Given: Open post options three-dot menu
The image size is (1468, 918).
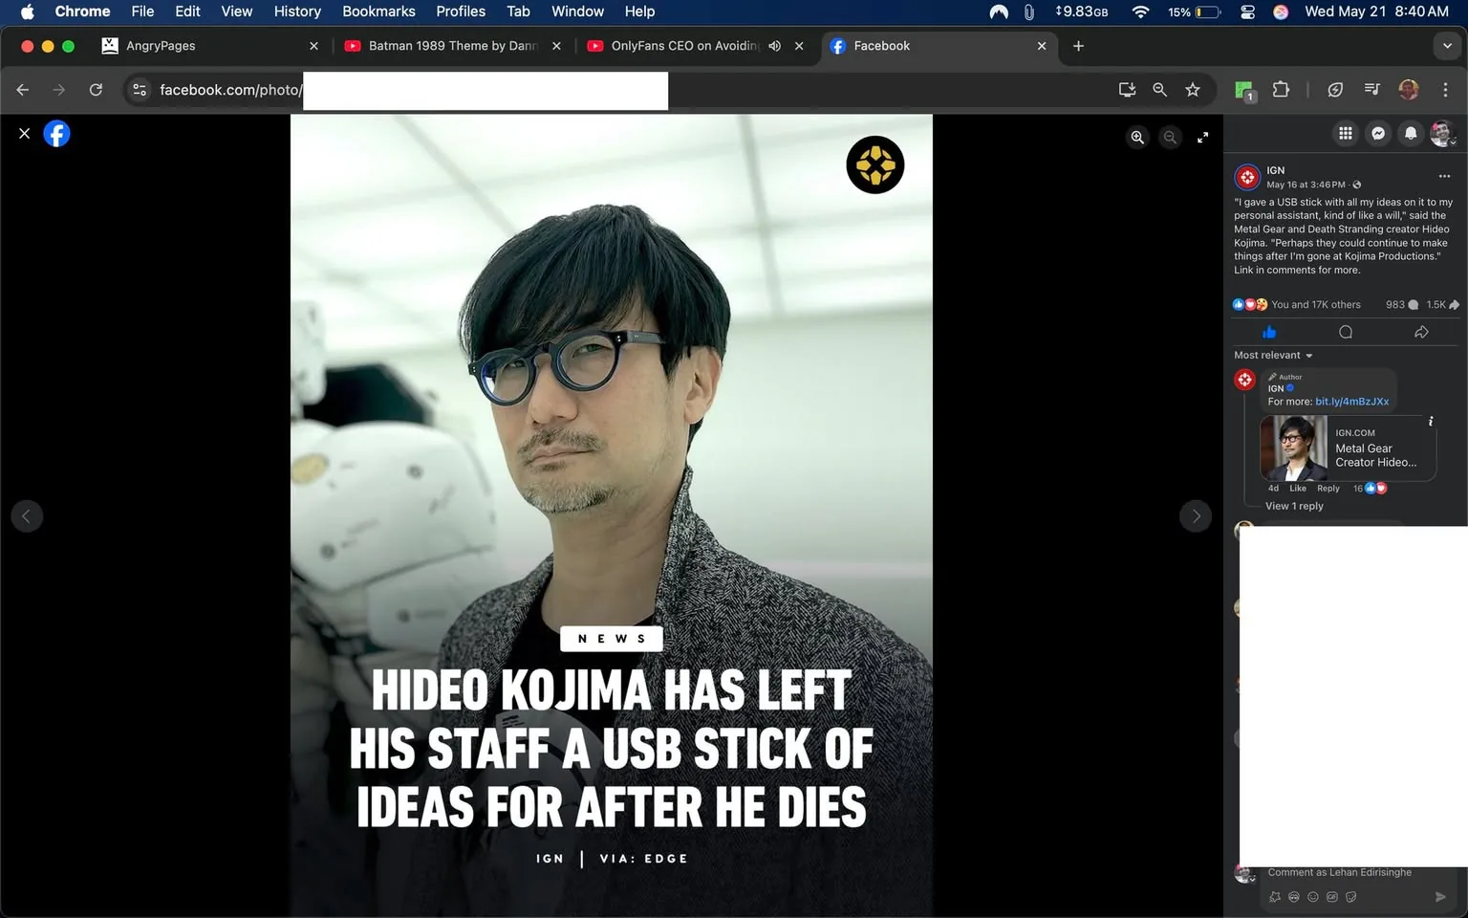Looking at the screenshot, I should (x=1444, y=176).
